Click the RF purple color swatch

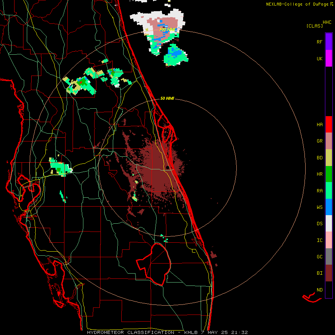tap(329, 41)
